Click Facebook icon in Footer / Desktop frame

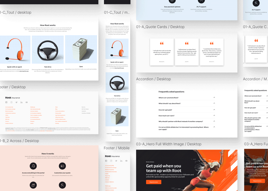tap(6, 102)
